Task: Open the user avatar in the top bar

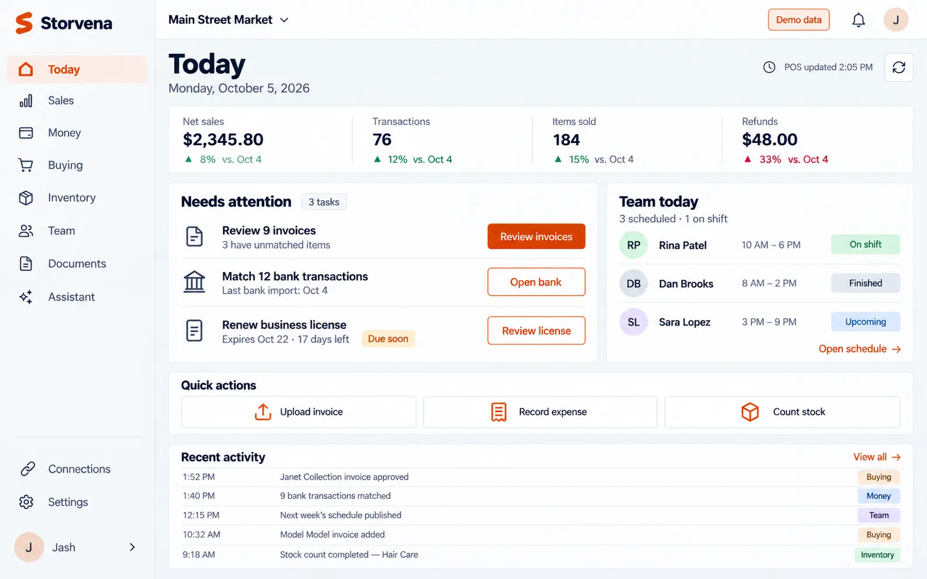Action: [895, 20]
